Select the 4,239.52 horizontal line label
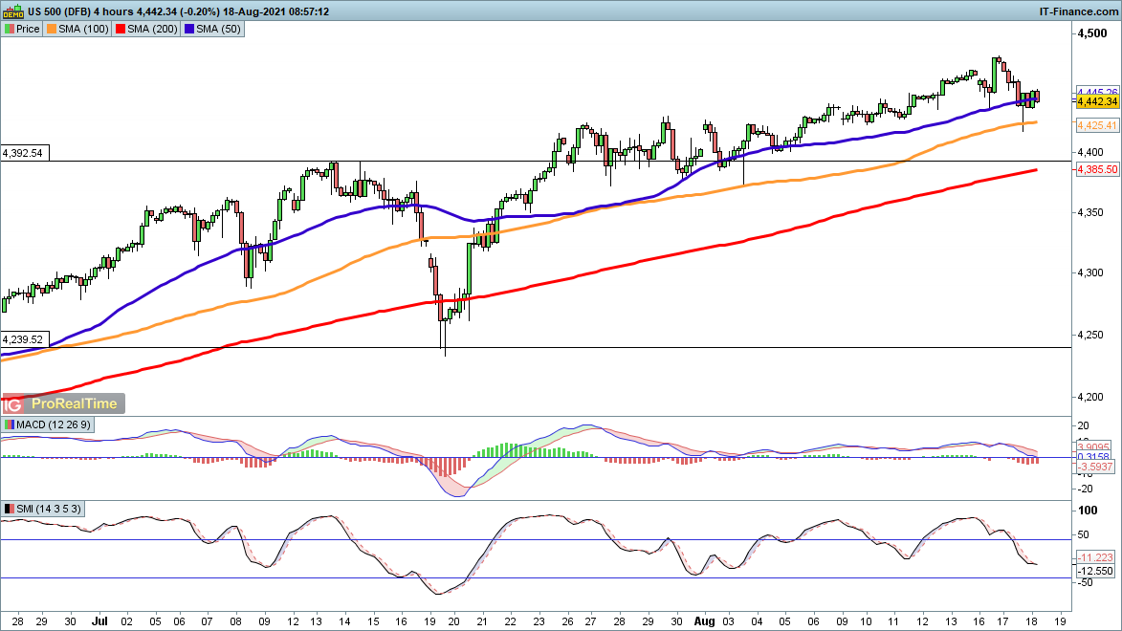The image size is (1122, 631). coord(24,339)
